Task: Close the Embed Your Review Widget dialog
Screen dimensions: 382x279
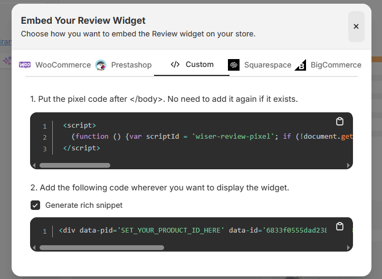Action: point(356,26)
